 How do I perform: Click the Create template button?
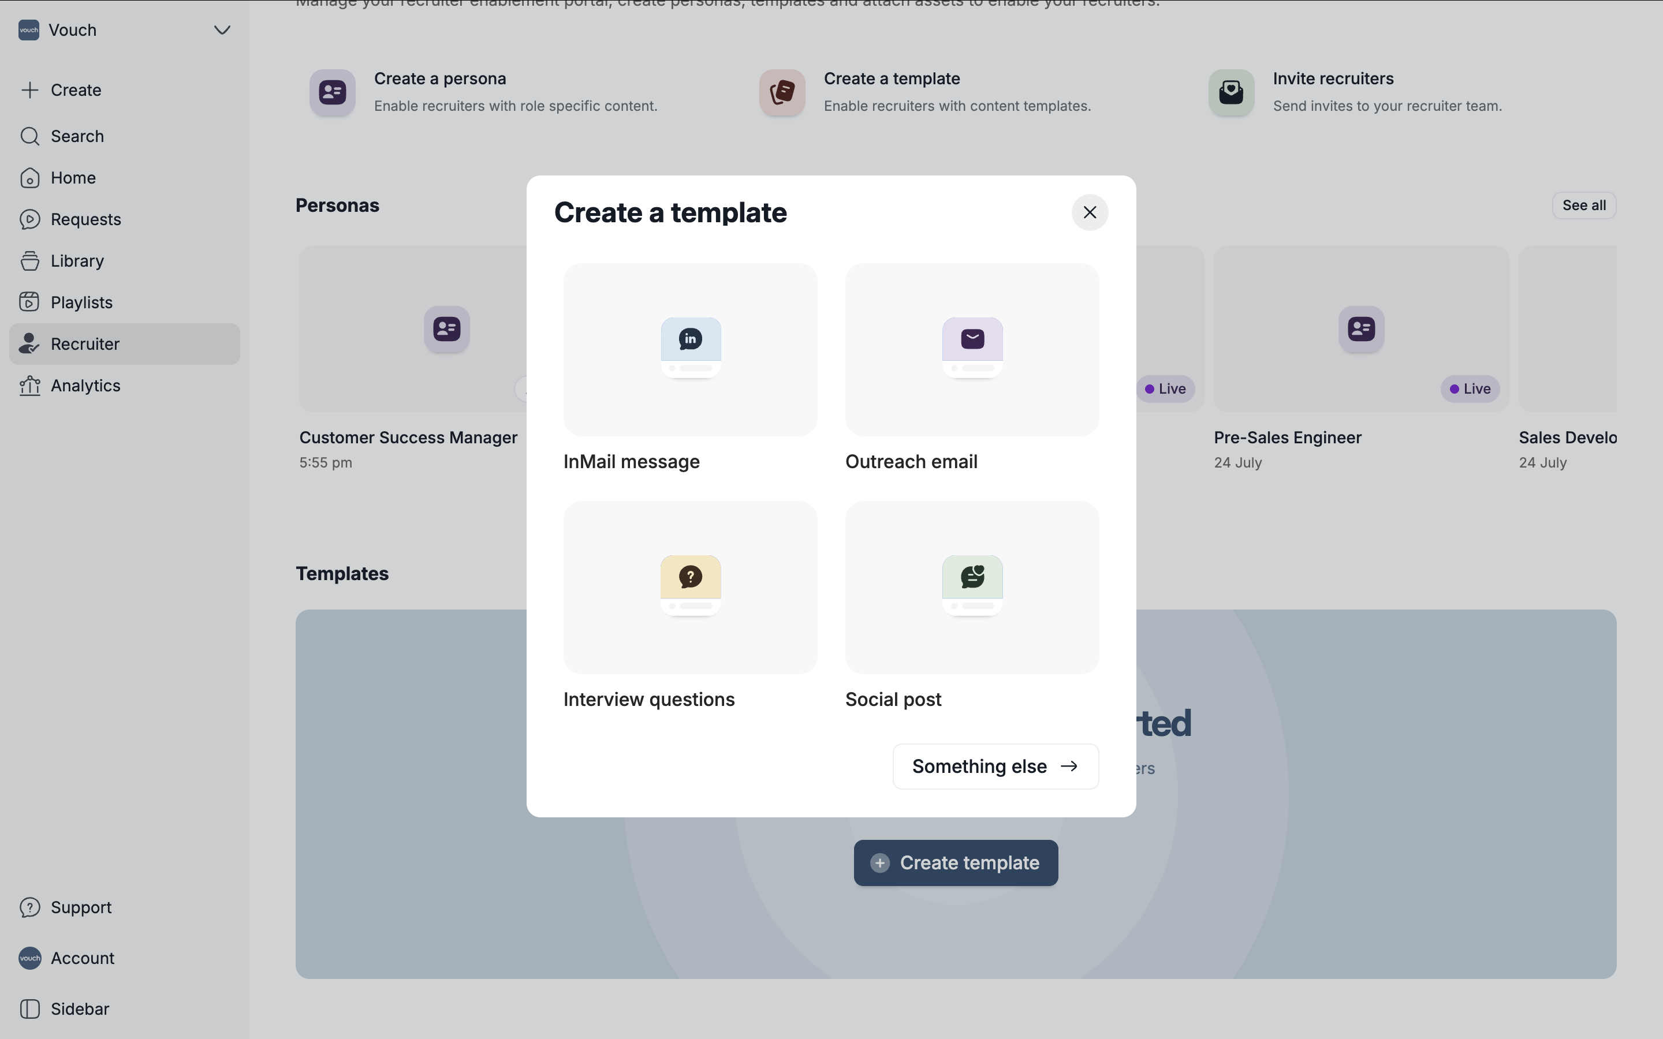[x=956, y=863]
